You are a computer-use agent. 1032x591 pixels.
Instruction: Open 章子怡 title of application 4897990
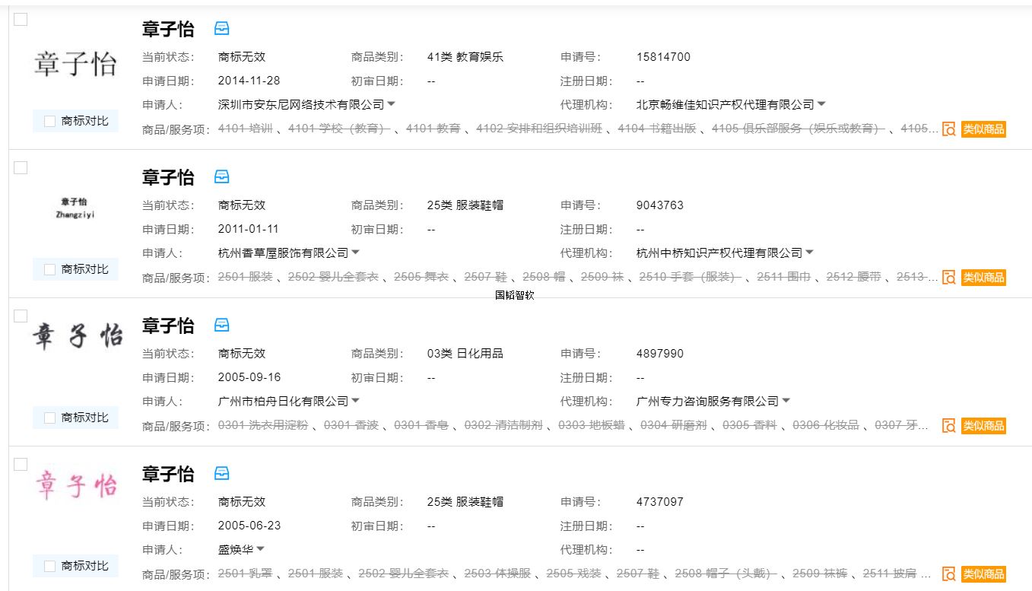coord(168,326)
